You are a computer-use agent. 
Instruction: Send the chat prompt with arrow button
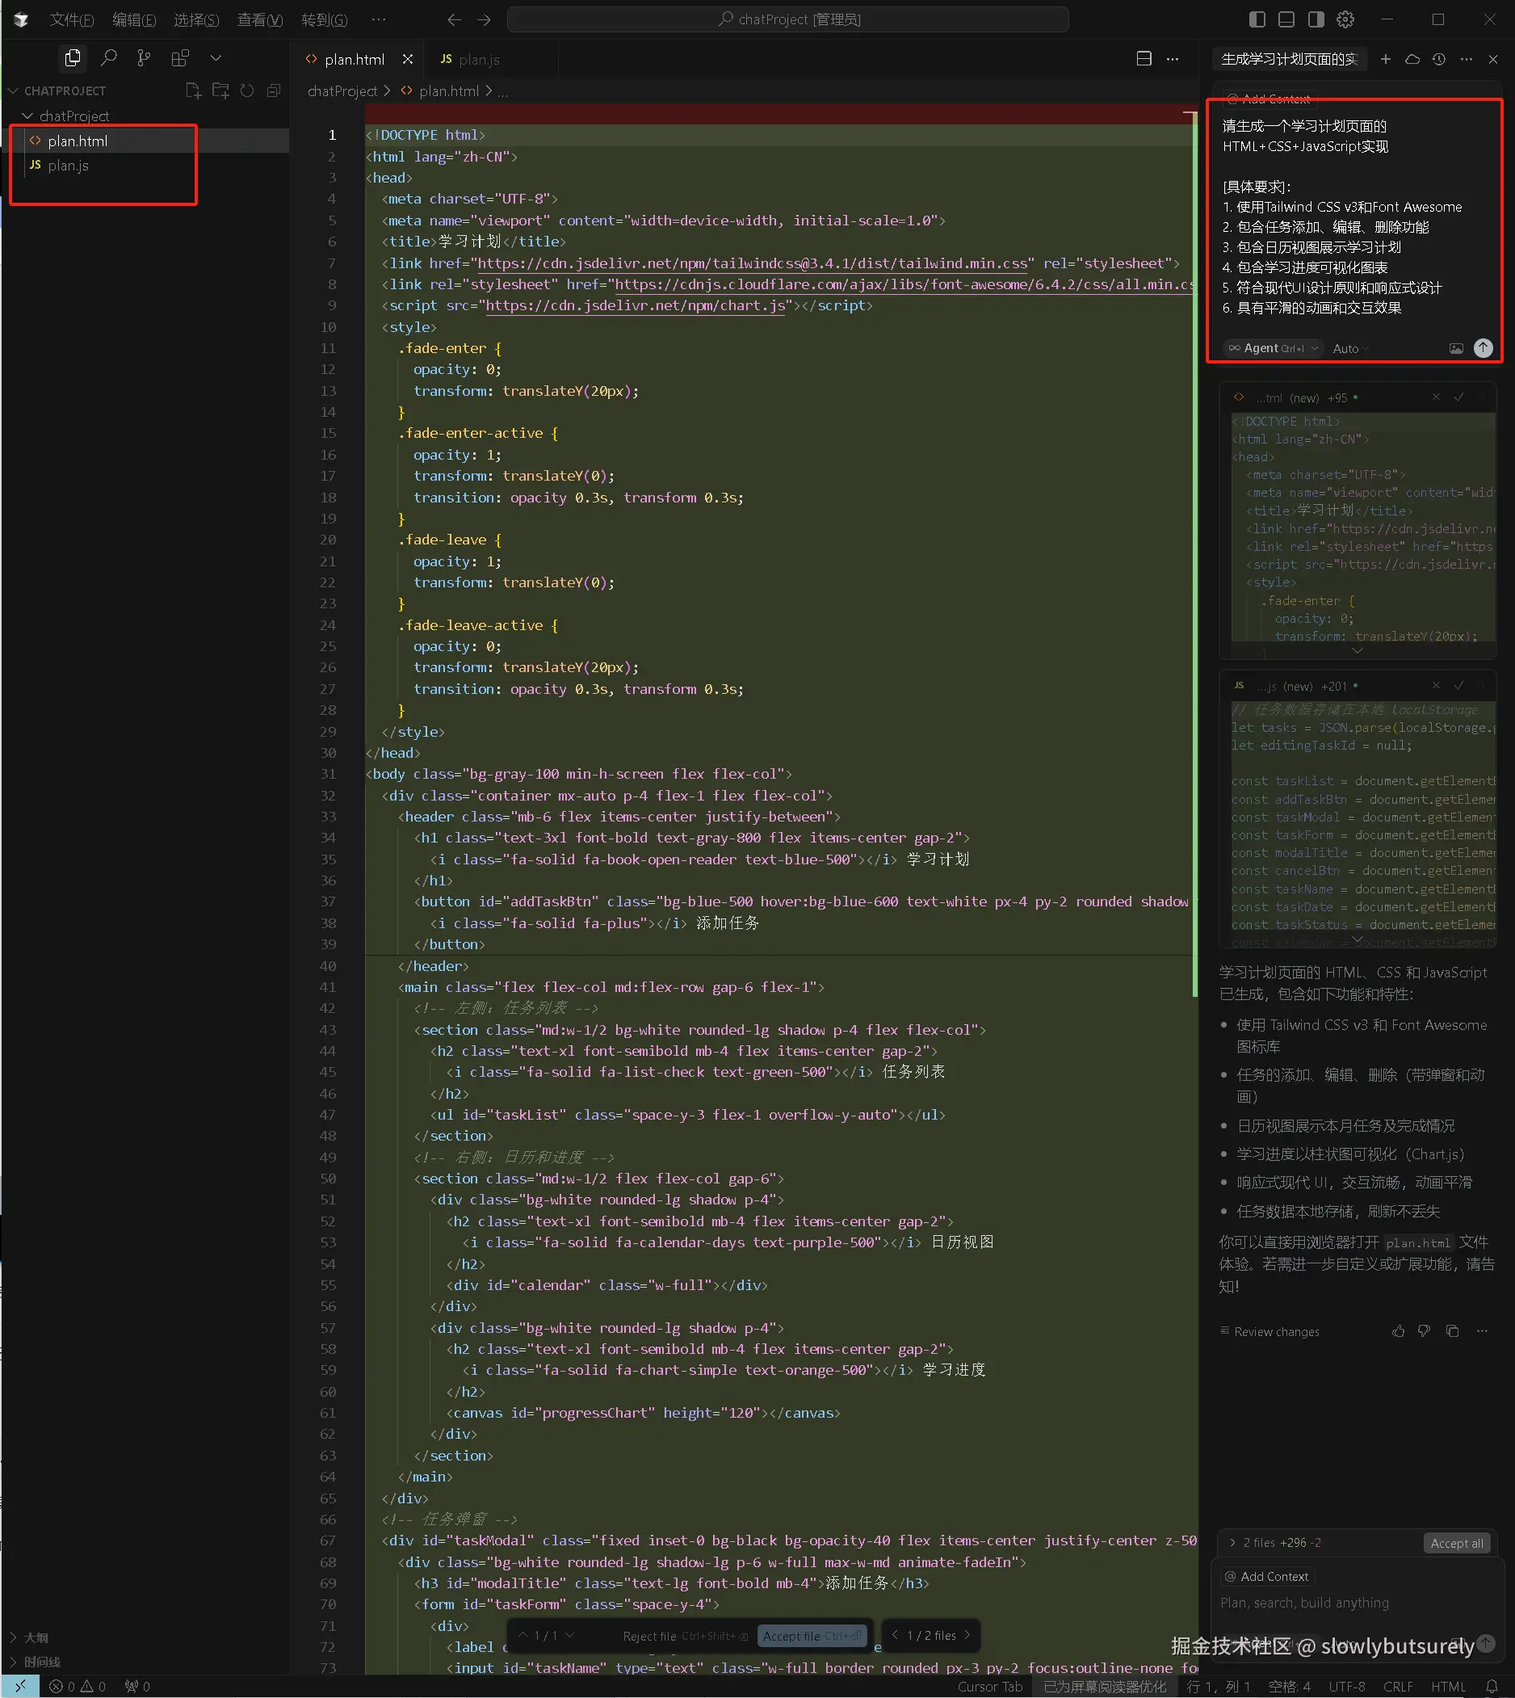coord(1484,348)
